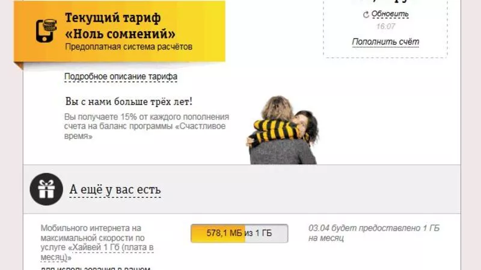Click Пополнить счёт link
This screenshot has height=270, width=481.
tap(385, 41)
